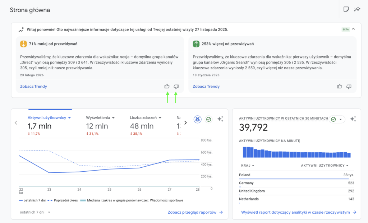Click the sparkle icon on the realtime card

click(x=353, y=119)
